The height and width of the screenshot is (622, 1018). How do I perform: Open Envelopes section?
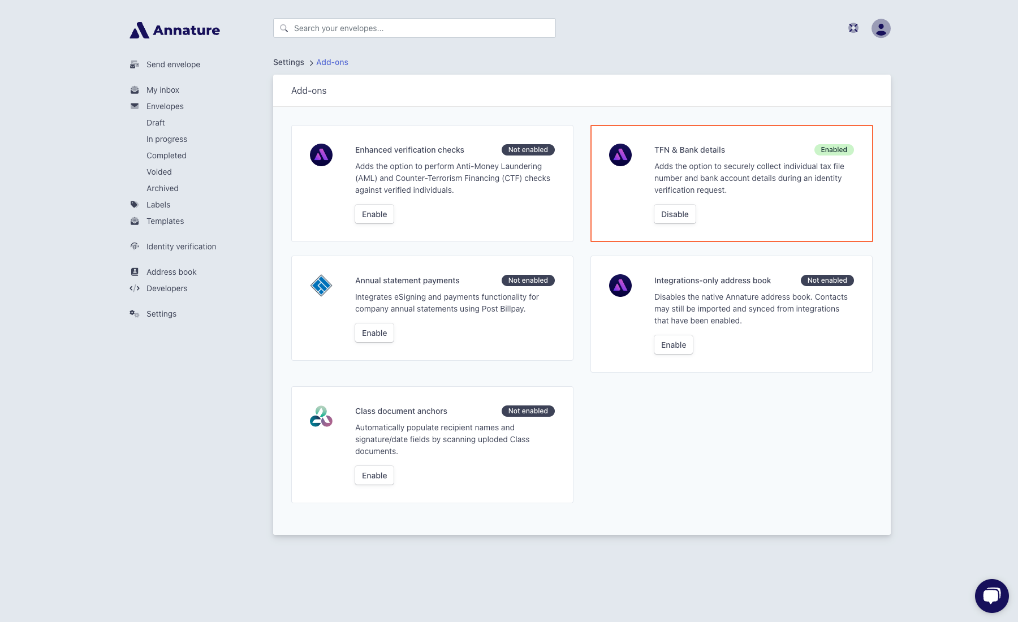[165, 106]
